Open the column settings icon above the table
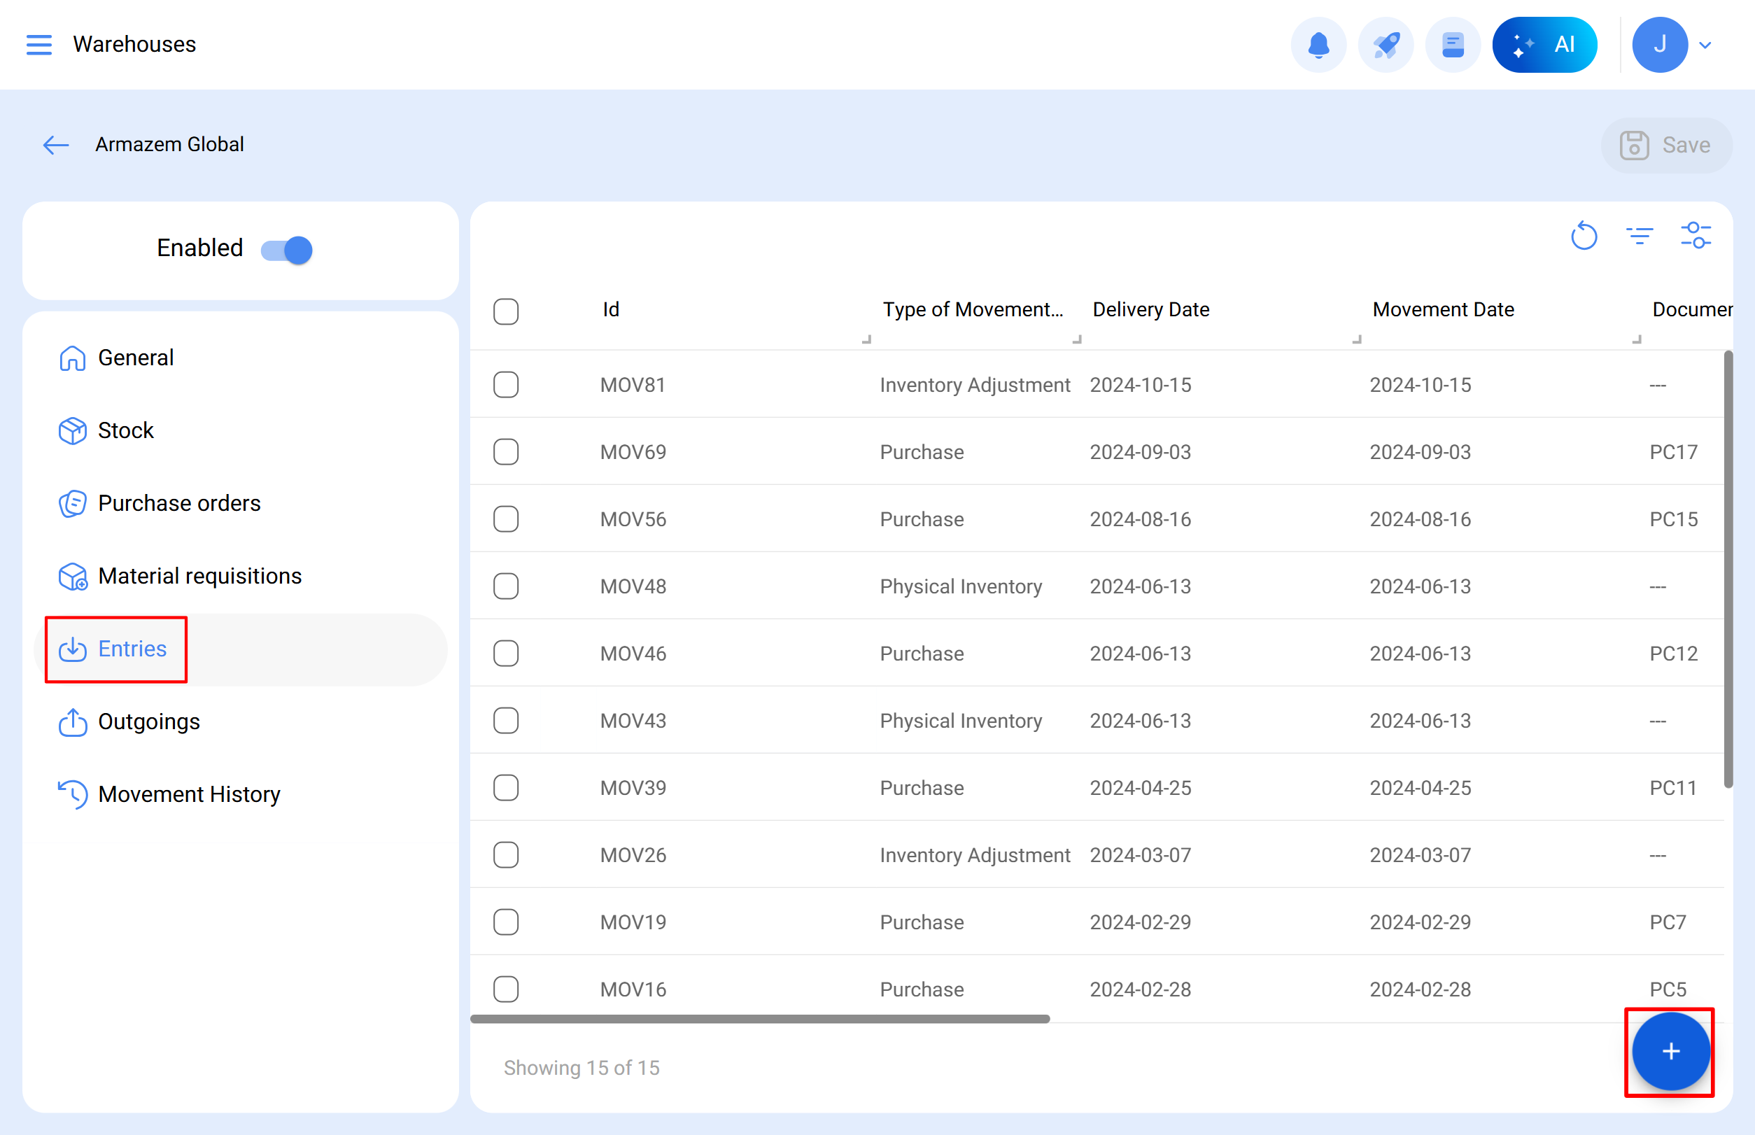The width and height of the screenshot is (1755, 1135). (x=1696, y=236)
